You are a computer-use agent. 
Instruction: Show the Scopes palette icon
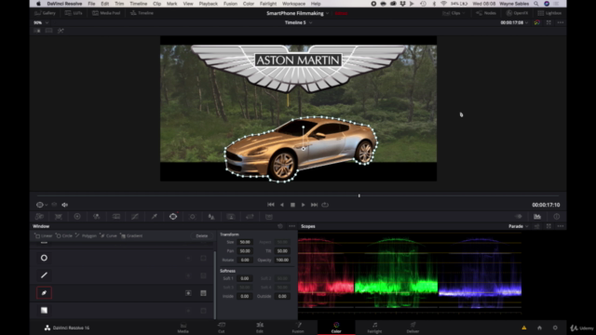click(x=537, y=217)
